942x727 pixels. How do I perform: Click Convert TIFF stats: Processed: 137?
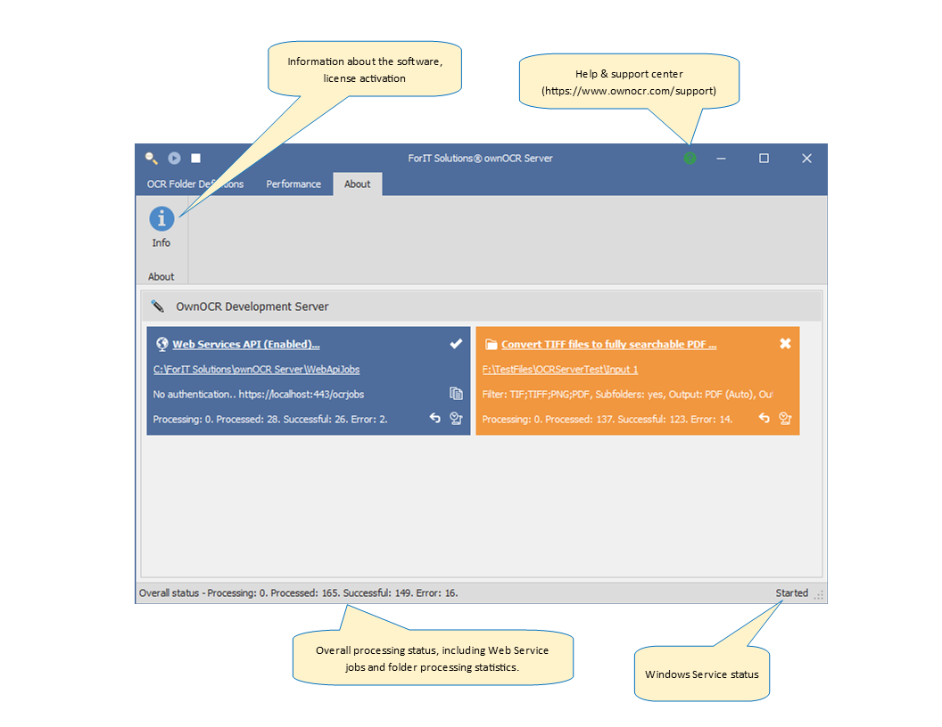tap(579, 420)
